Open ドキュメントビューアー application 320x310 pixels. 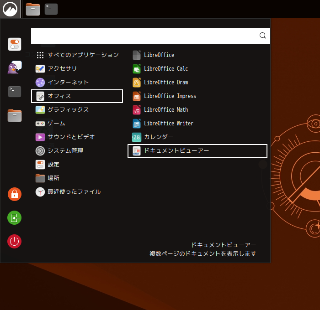197,151
